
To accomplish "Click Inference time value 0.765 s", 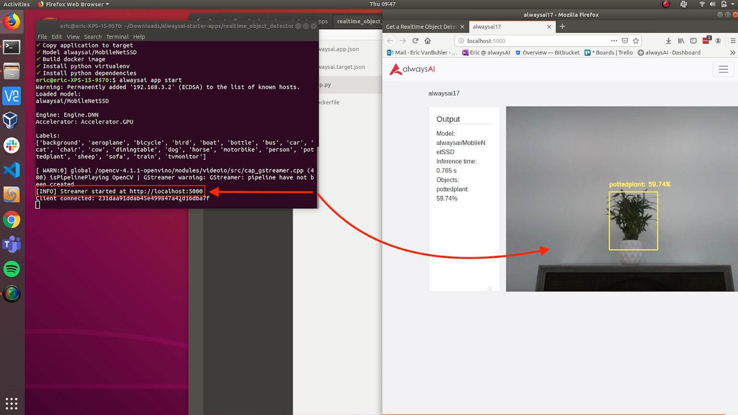I will pyautogui.click(x=446, y=171).
